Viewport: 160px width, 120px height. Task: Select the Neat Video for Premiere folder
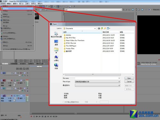pos(74,40)
